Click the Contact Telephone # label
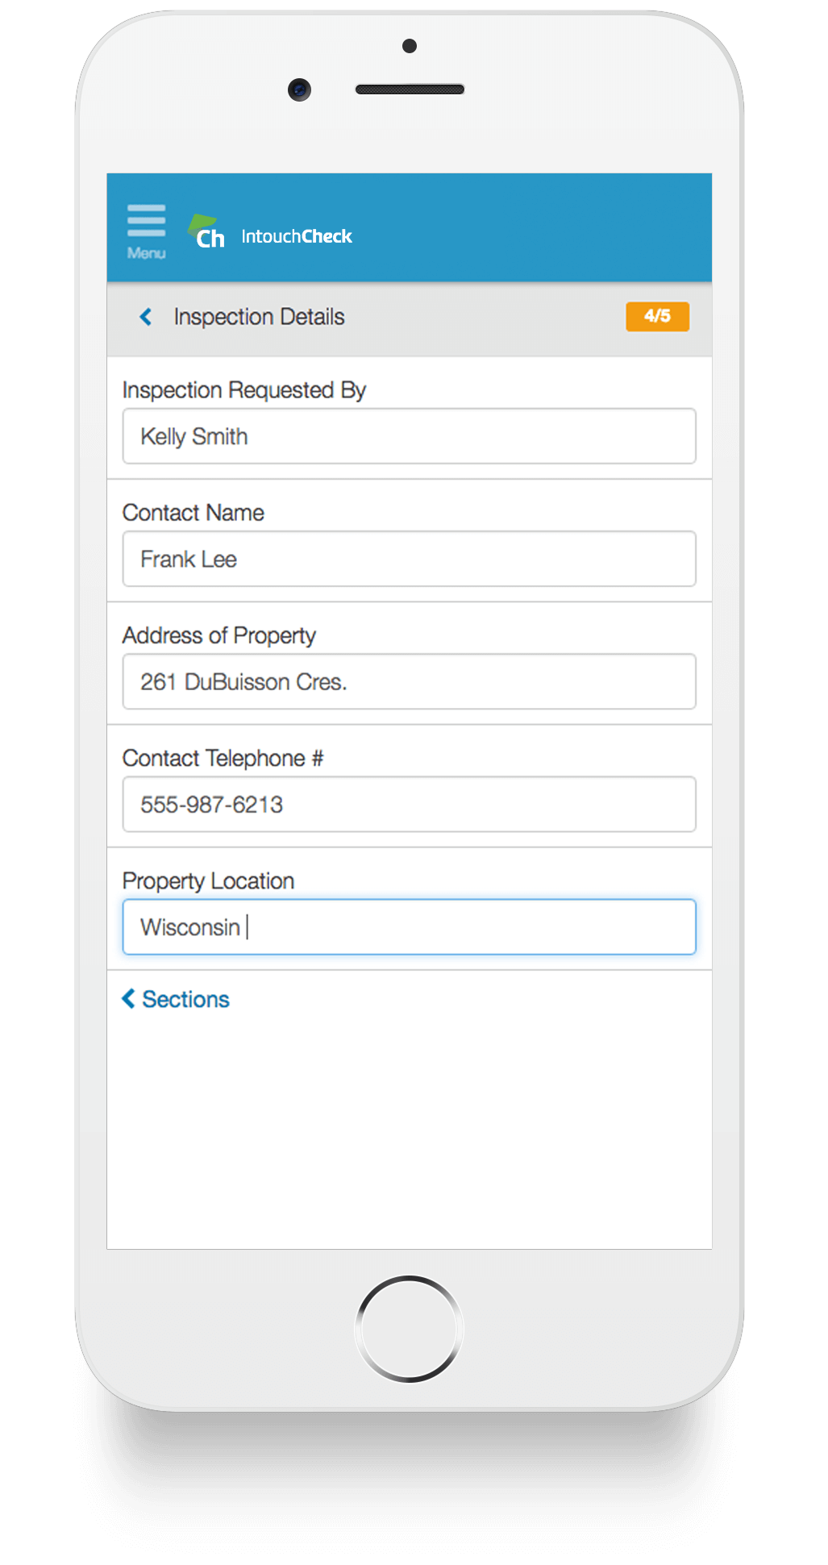The width and height of the screenshot is (828, 1565). 223,758
